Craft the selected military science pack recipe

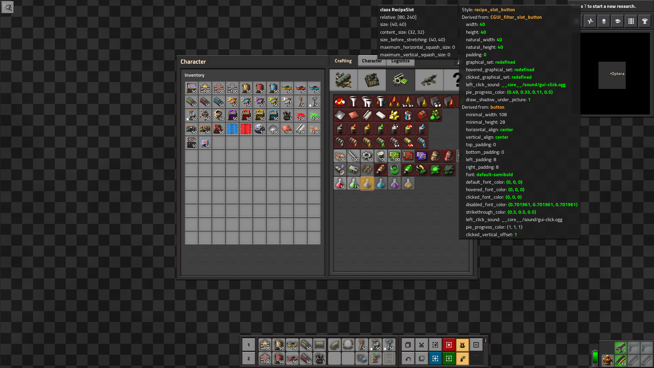(x=367, y=183)
